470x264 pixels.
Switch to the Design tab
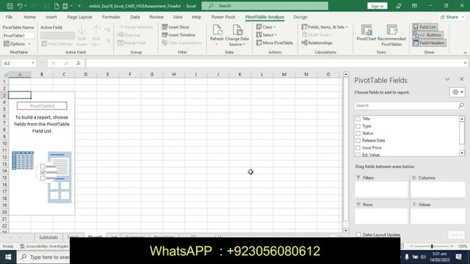pos(300,17)
